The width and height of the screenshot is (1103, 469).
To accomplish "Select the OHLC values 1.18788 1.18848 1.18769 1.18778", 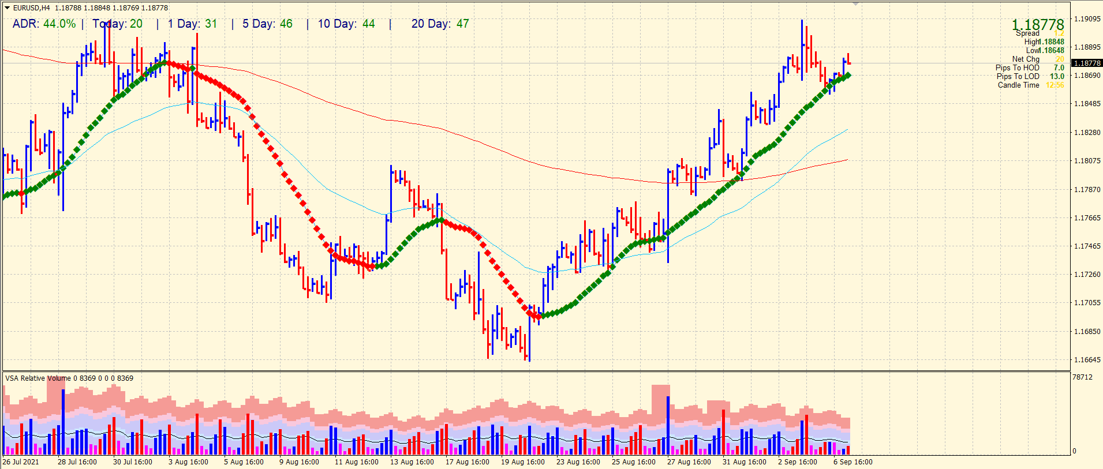I will click(x=111, y=8).
